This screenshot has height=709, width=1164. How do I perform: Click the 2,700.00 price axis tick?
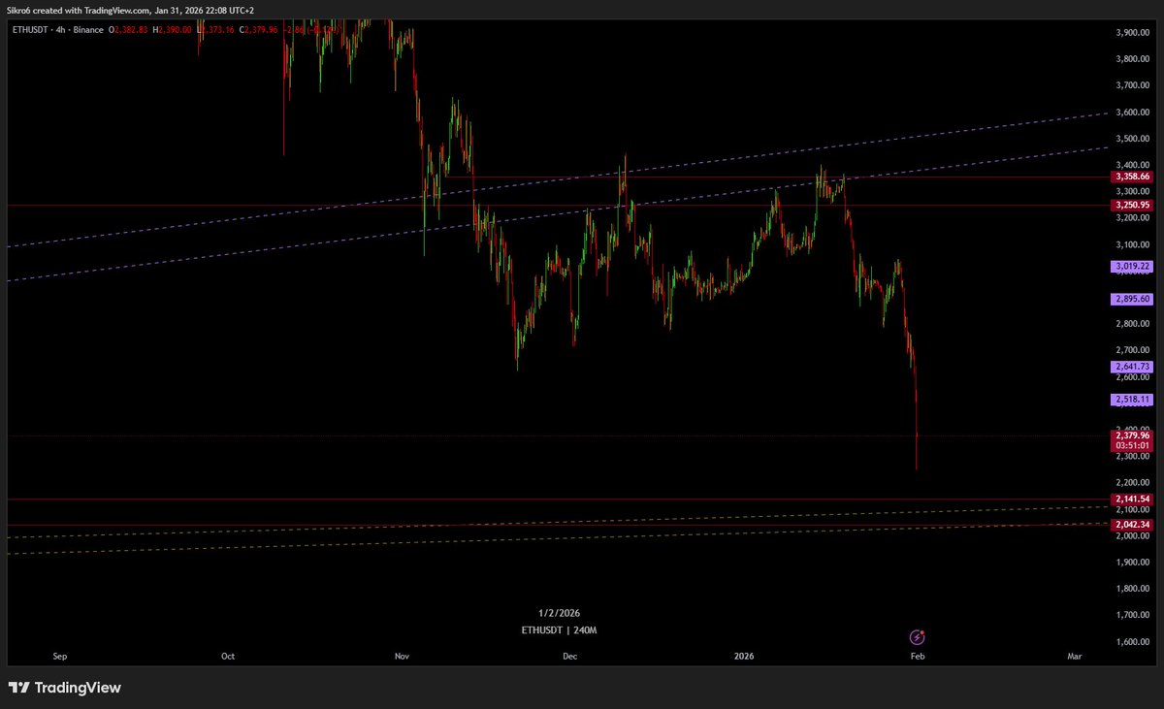click(1133, 350)
